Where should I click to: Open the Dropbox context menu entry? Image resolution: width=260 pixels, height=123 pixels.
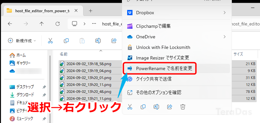pos(177,13)
